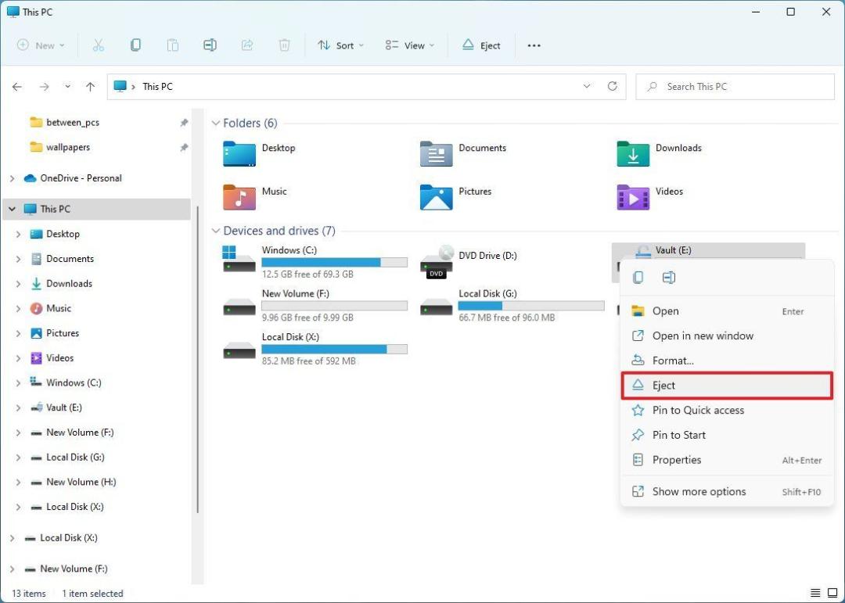Open the Sort dropdown menu
The height and width of the screenshot is (603, 845).
[x=340, y=45]
